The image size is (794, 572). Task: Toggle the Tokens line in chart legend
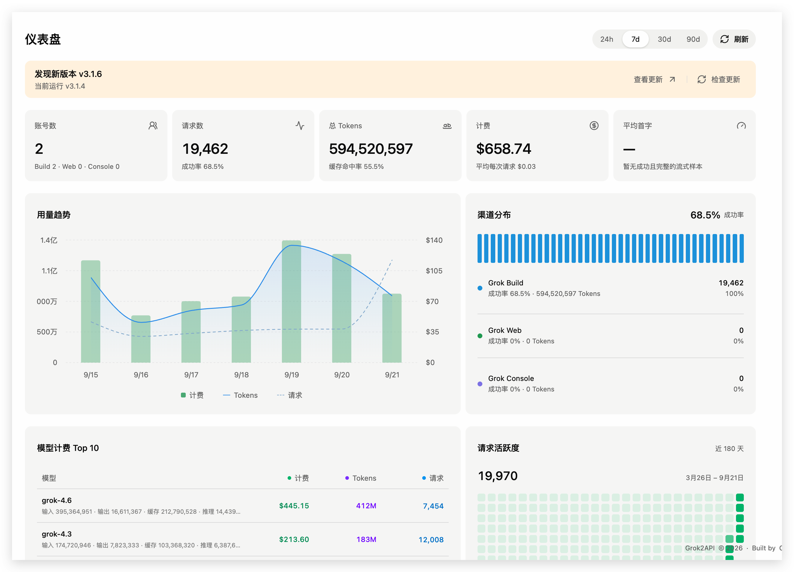240,395
